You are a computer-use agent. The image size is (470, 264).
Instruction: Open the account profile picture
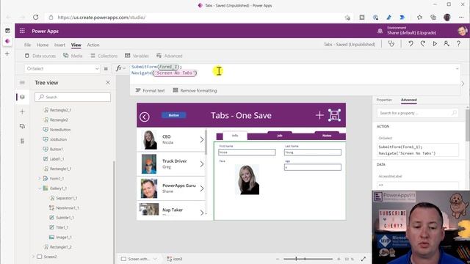point(462,31)
